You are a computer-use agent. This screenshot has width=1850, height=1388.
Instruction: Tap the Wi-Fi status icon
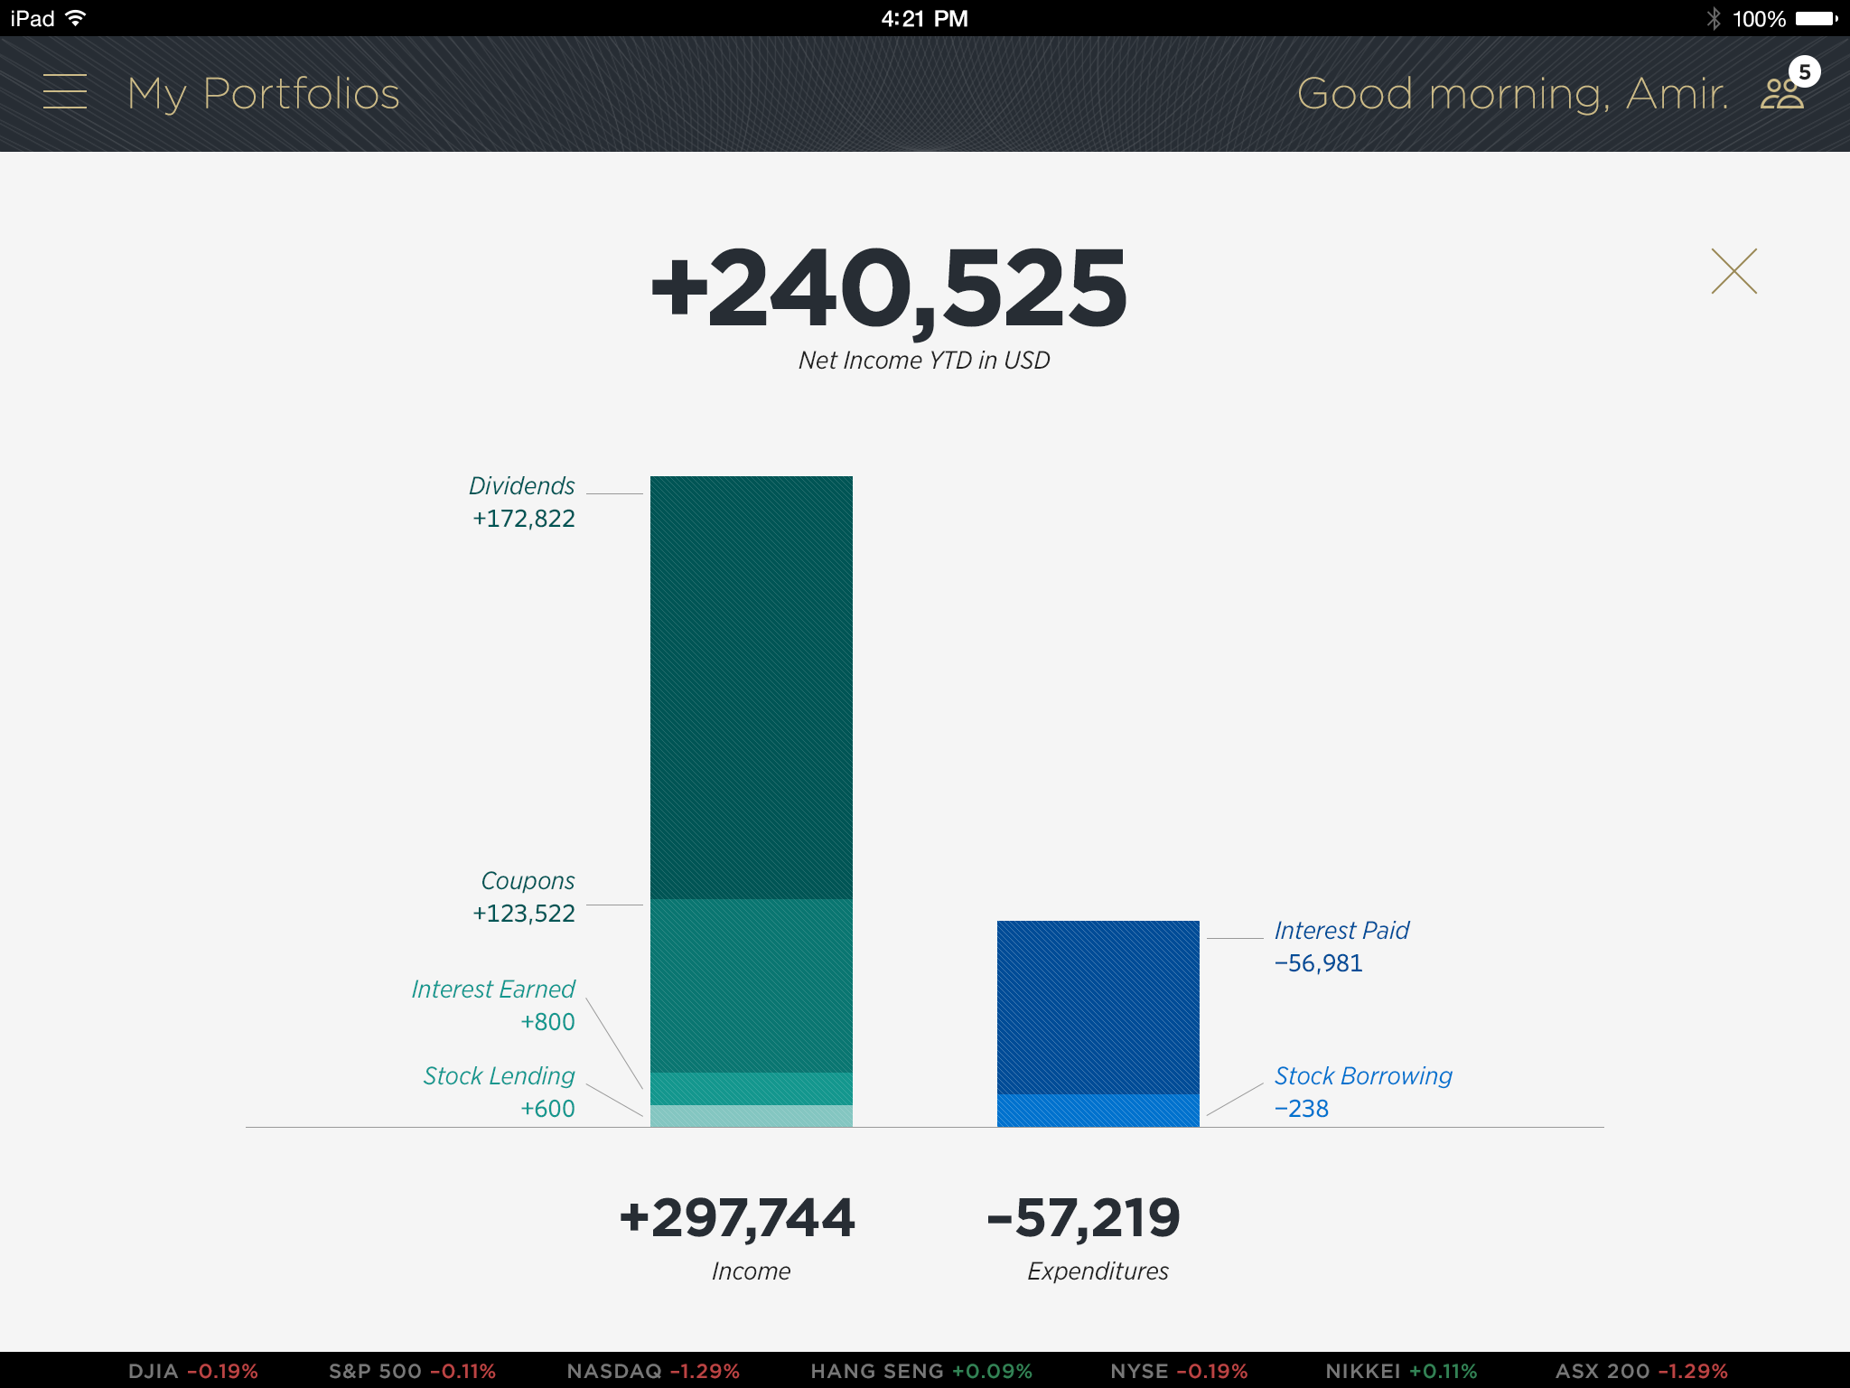77,18
